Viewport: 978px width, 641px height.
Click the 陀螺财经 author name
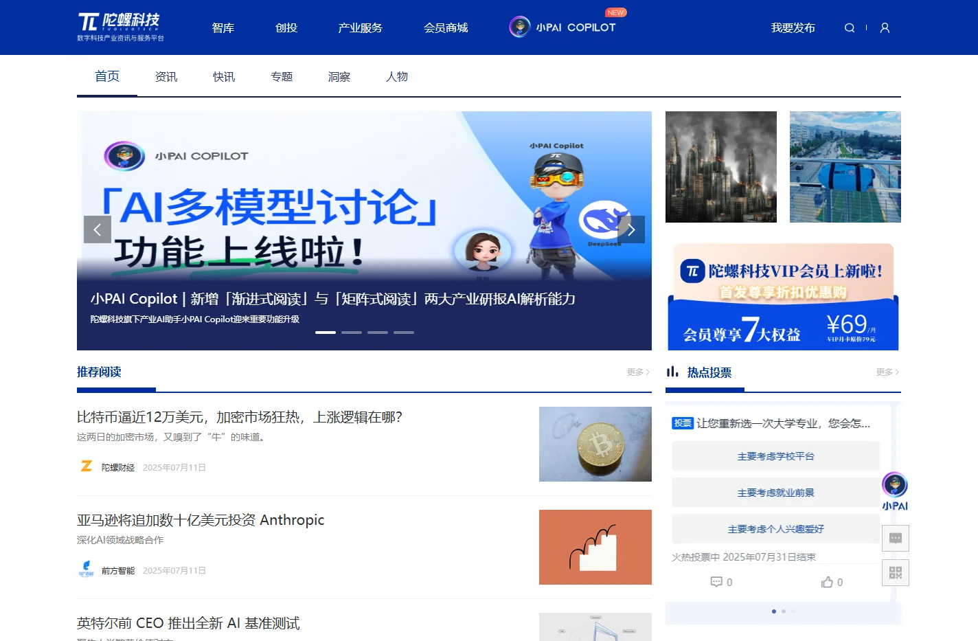(x=118, y=467)
